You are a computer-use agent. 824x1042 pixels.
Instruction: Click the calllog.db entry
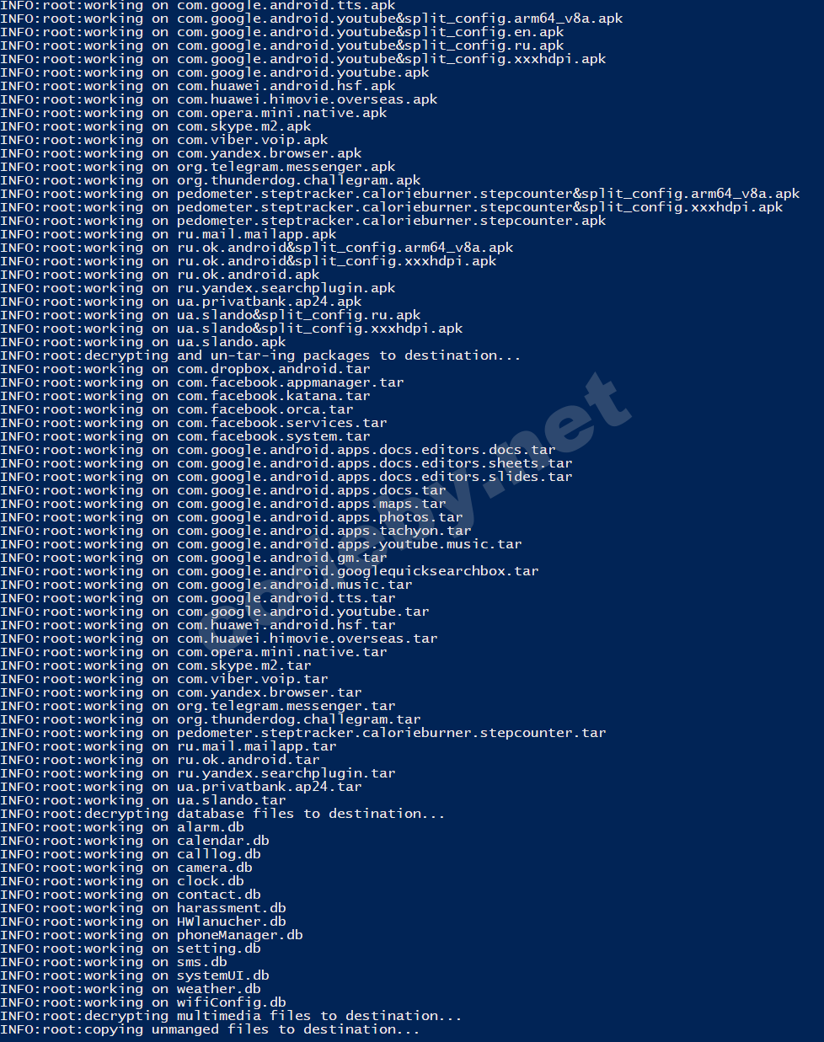pos(131,854)
